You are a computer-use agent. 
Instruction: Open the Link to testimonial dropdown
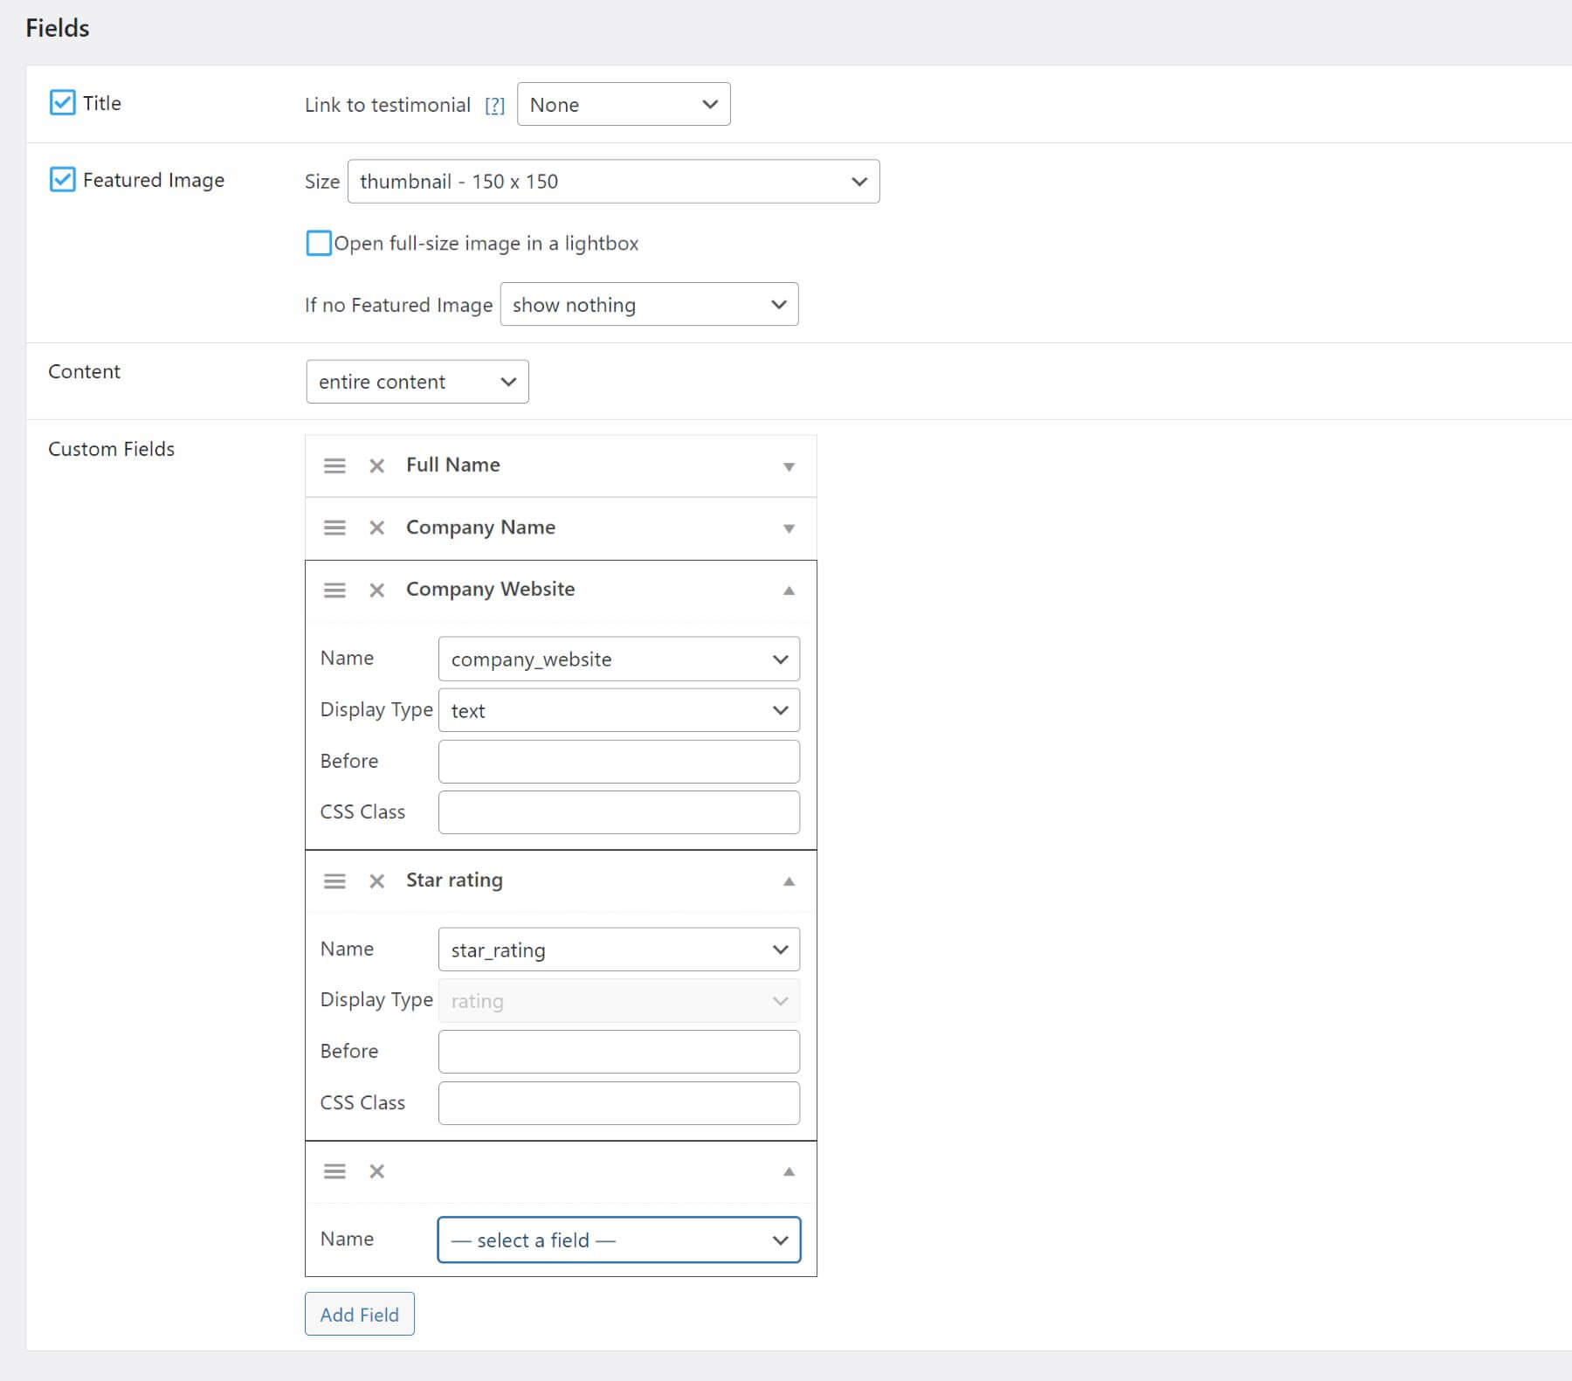click(x=623, y=104)
